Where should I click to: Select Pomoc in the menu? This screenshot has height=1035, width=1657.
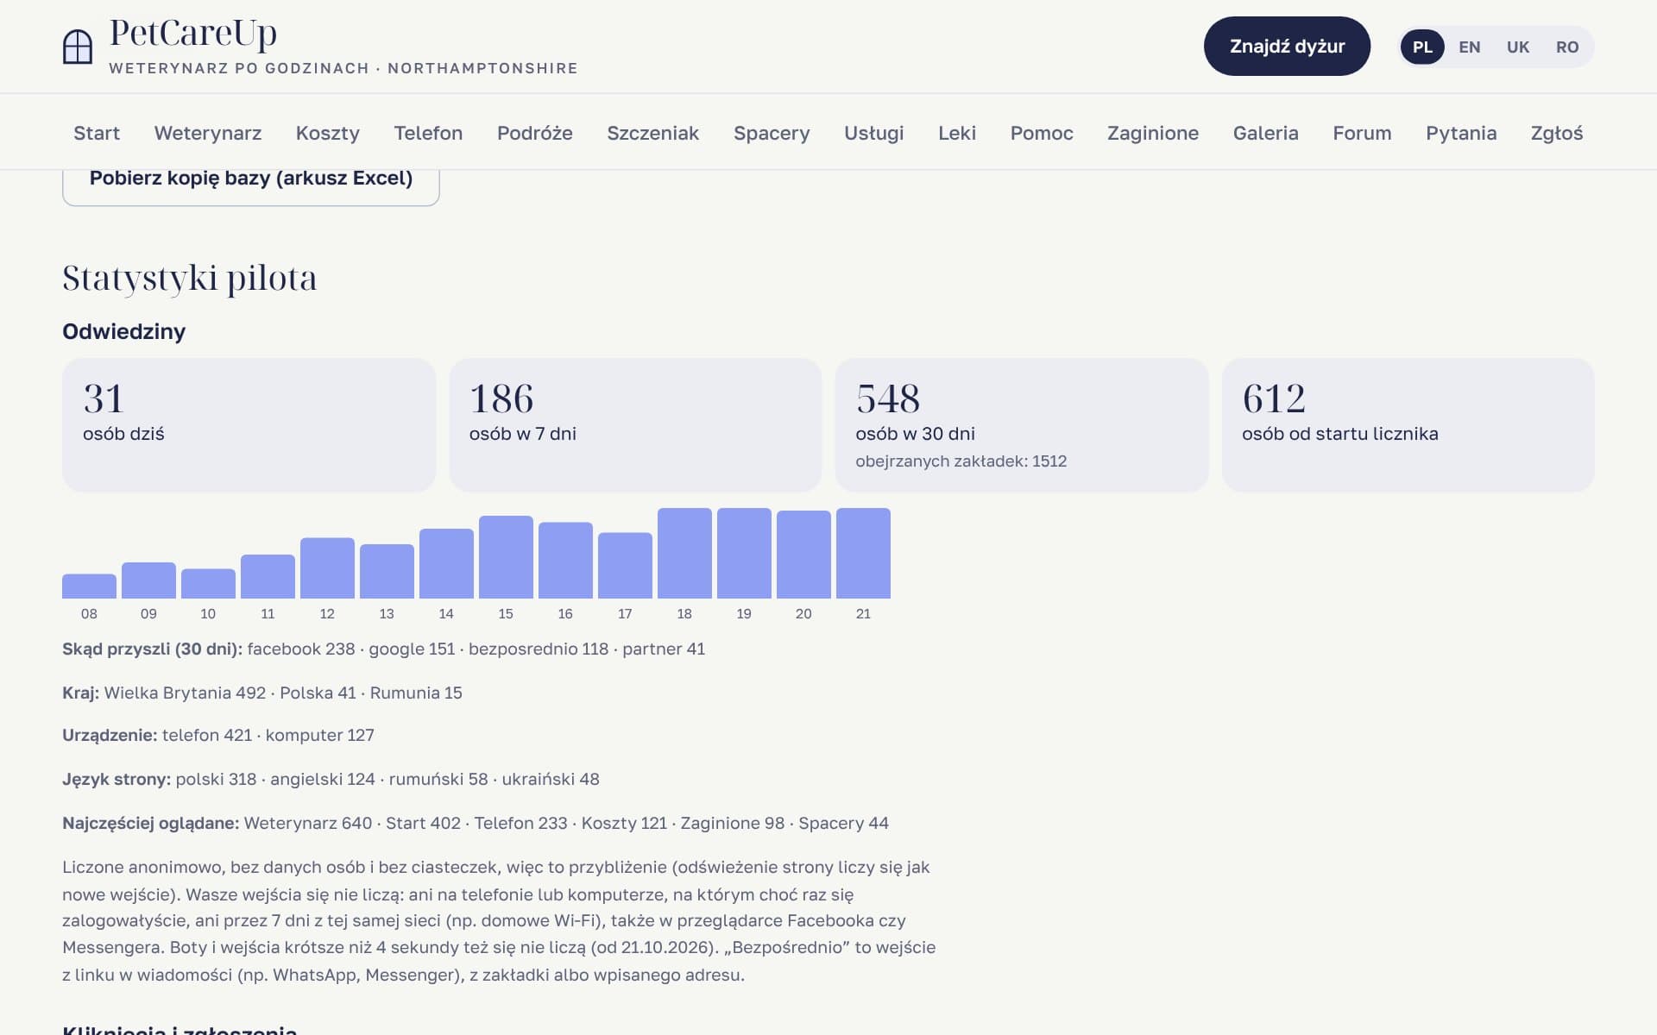[x=1042, y=133]
